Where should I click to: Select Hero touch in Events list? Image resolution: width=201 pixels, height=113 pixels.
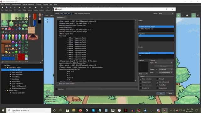pos(156,53)
